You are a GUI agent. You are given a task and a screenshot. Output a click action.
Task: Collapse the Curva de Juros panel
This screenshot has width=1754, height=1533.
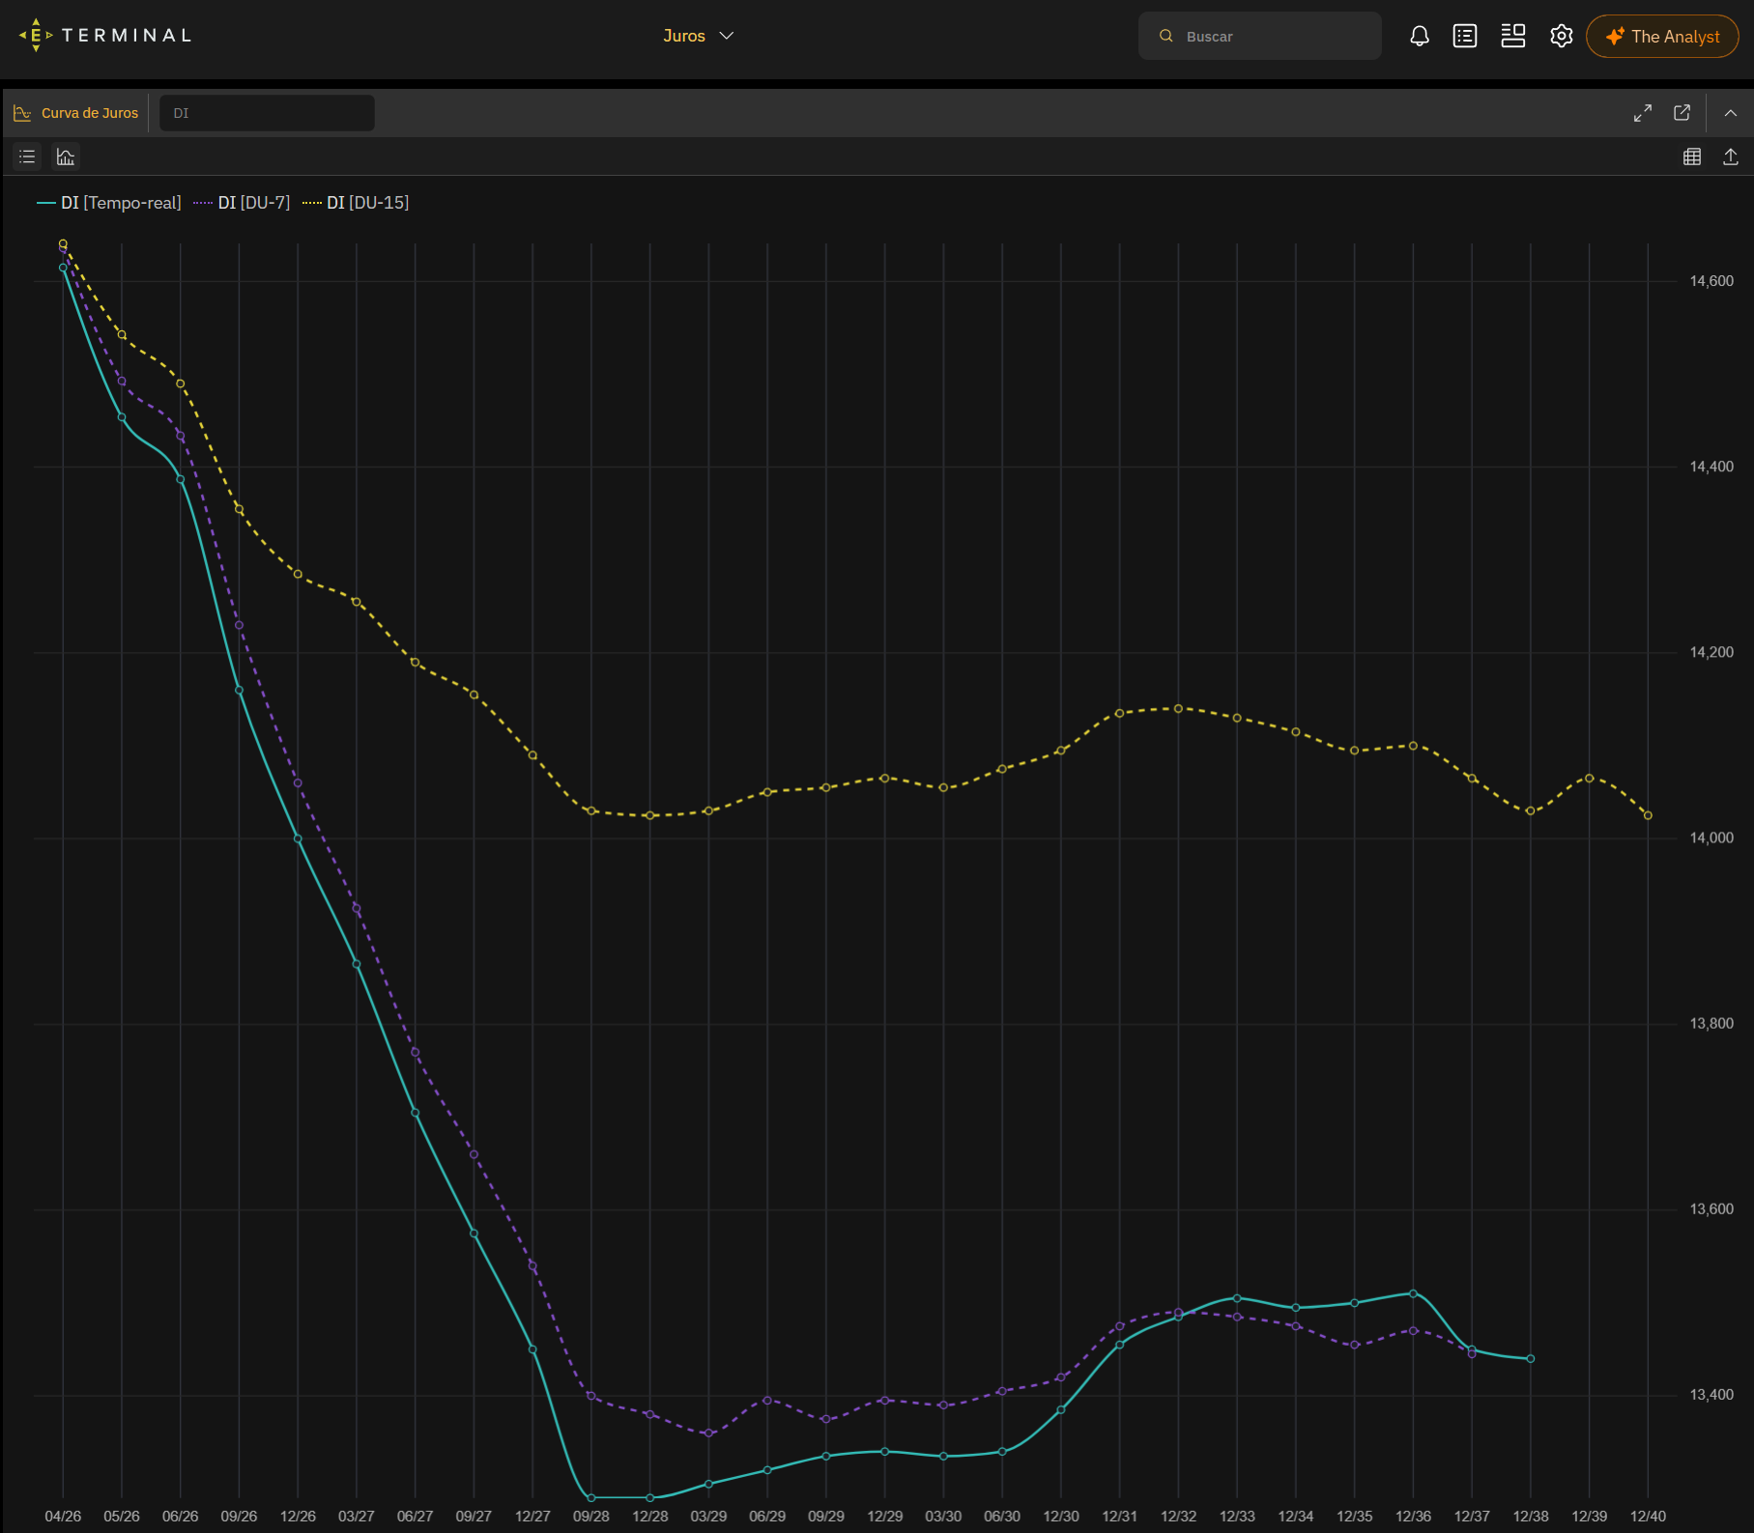tap(1731, 113)
